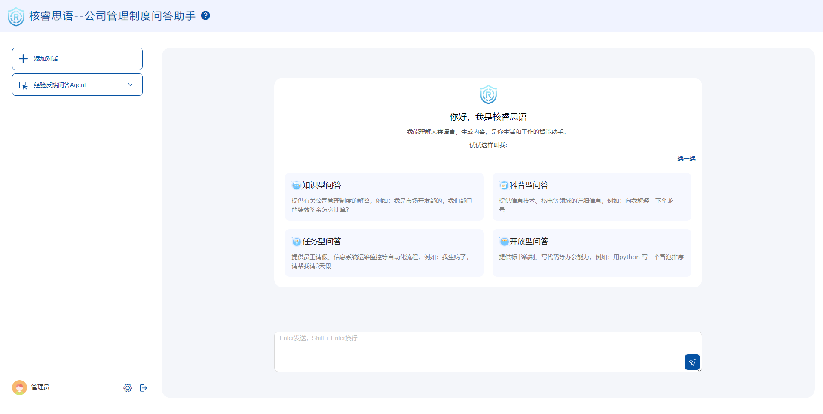
Task: Click the 科普型问答 robot icon
Action: point(503,185)
